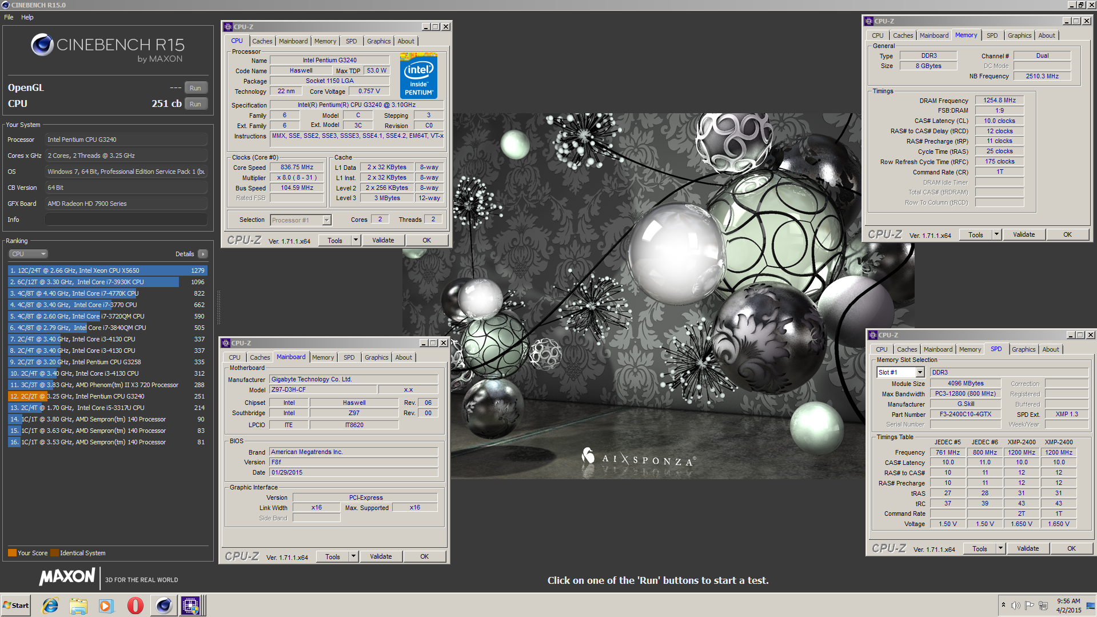Open Tools dropdown arrow in Memory window
This screenshot has height=617, width=1097.
pos(996,234)
